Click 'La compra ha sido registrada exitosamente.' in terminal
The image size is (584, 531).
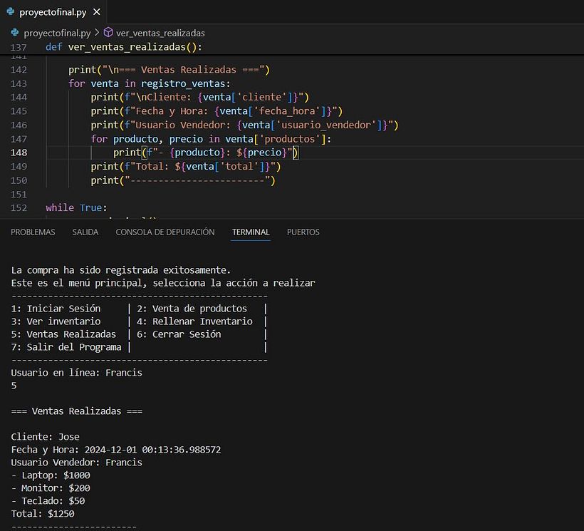click(x=120, y=270)
